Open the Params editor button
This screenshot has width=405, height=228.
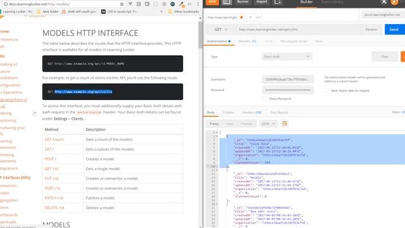click(x=371, y=30)
